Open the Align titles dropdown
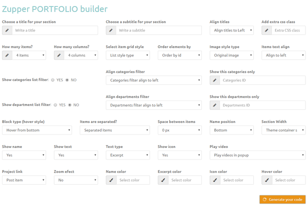This screenshot has height=209, width=308. pos(231,30)
